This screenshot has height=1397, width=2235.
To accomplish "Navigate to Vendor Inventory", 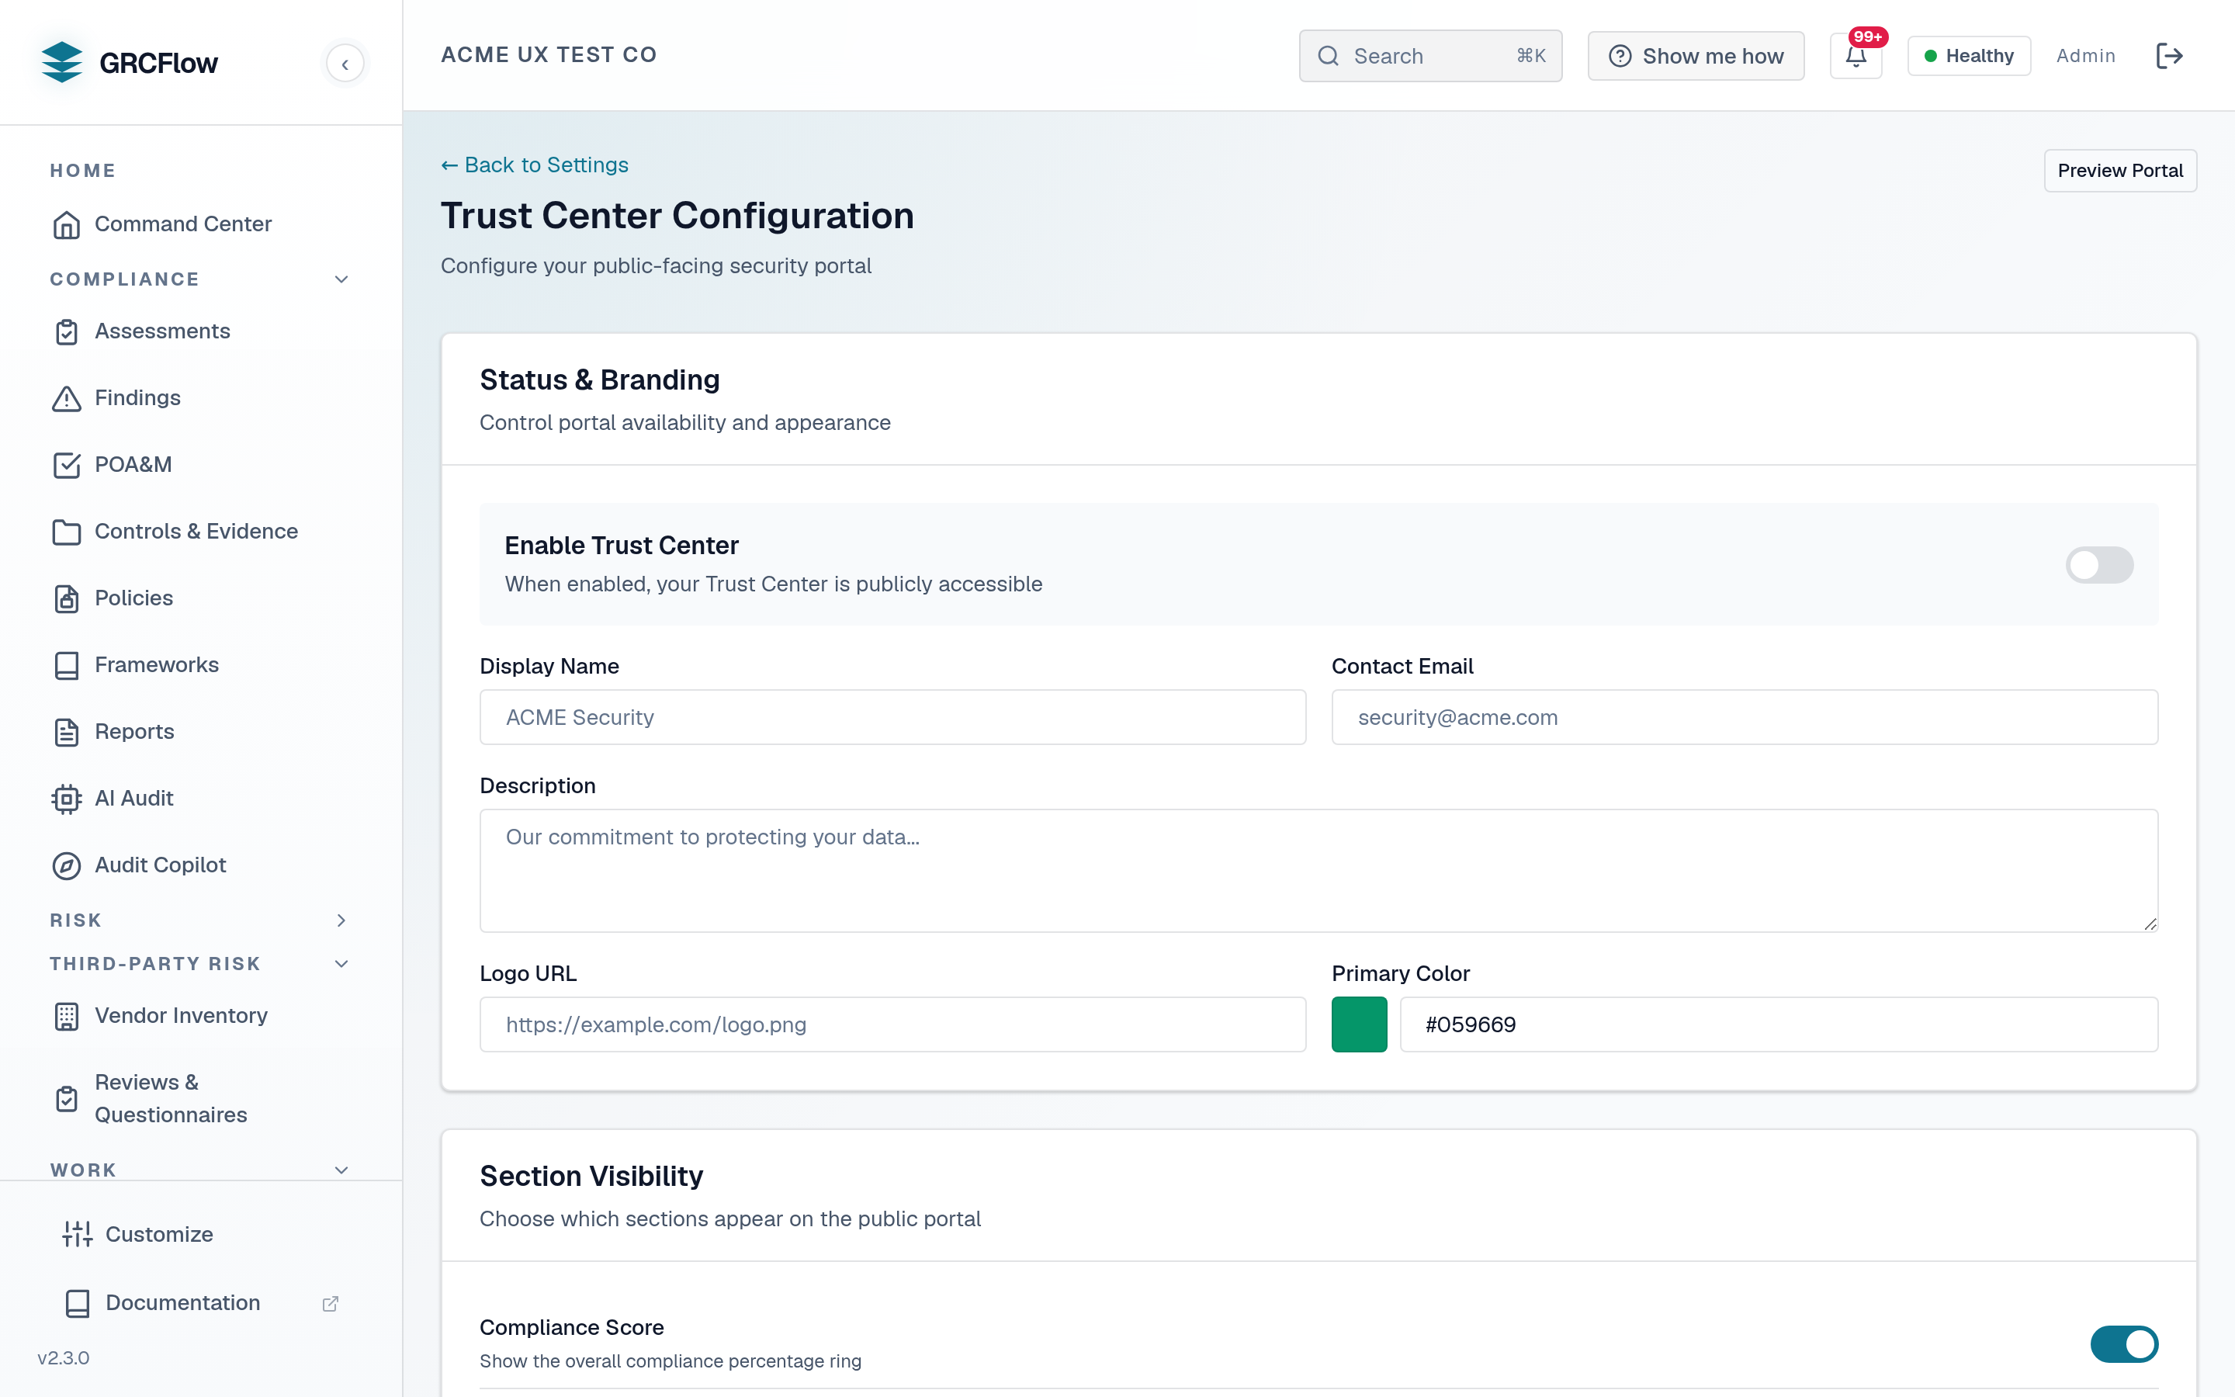I will pos(200,1017).
